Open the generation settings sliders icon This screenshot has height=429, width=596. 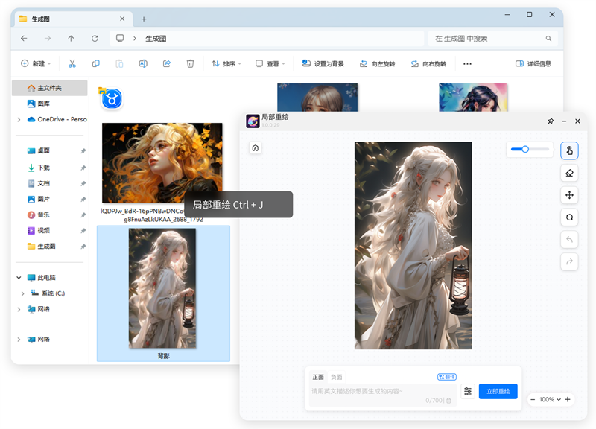click(468, 390)
